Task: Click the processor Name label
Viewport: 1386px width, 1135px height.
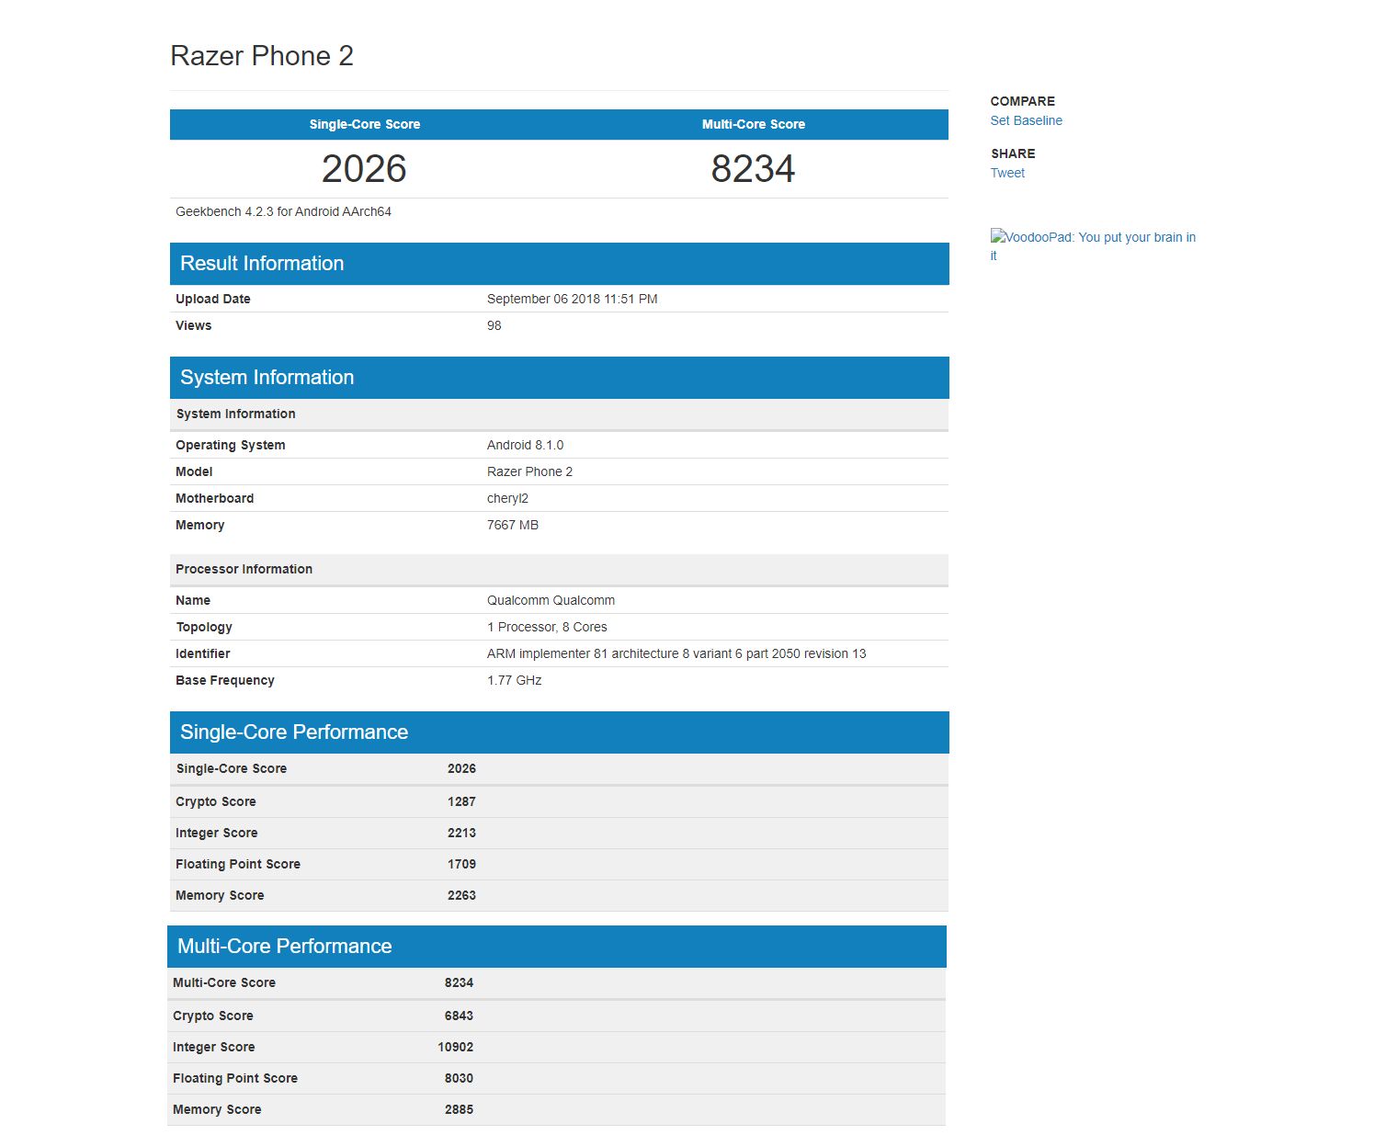Action: pos(193,600)
